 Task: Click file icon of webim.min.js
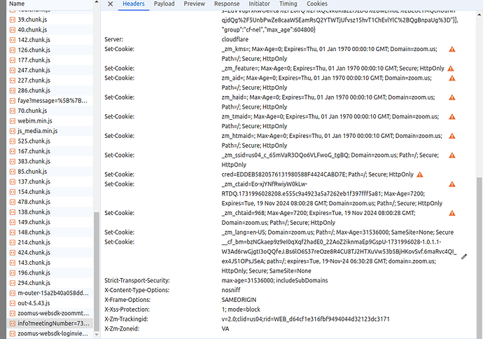click(x=13, y=120)
